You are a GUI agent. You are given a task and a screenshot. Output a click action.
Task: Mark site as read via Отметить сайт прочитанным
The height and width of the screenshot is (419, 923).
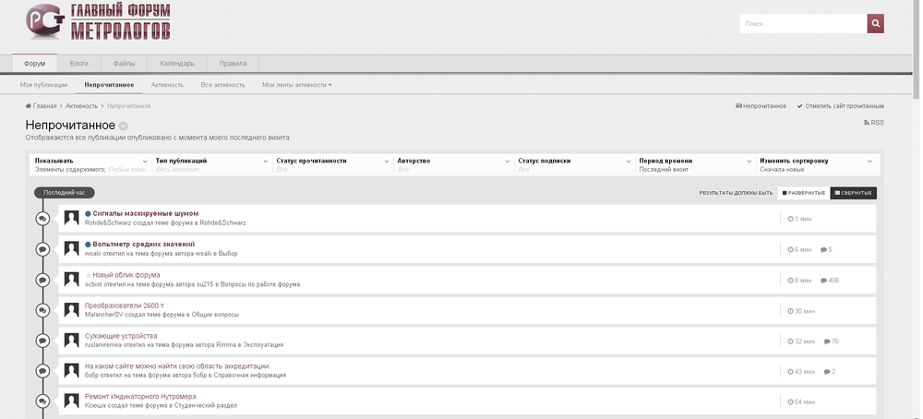click(840, 106)
